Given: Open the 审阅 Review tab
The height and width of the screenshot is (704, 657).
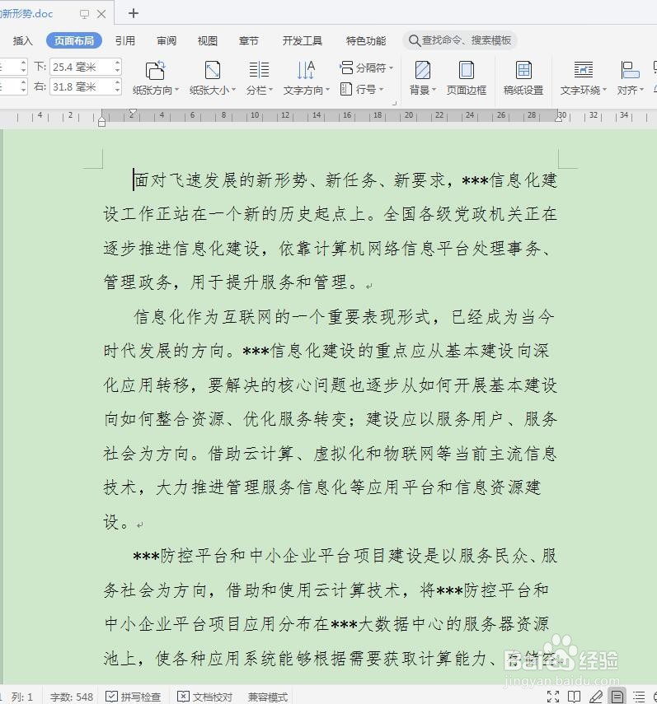Looking at the screenshot, I should [167, 41].
